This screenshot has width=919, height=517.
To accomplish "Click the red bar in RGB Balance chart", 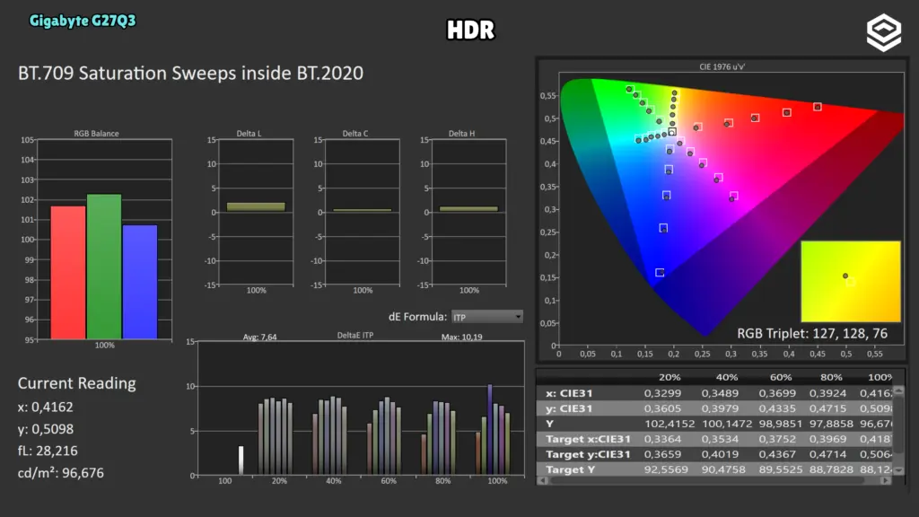I will point(68,273).
